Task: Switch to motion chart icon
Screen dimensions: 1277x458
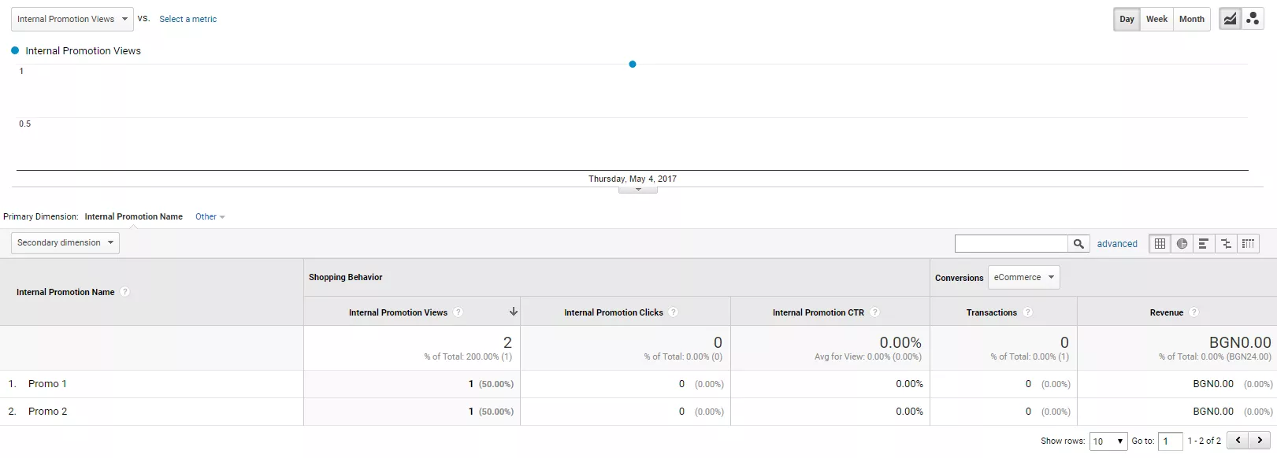Action: 1253,19
